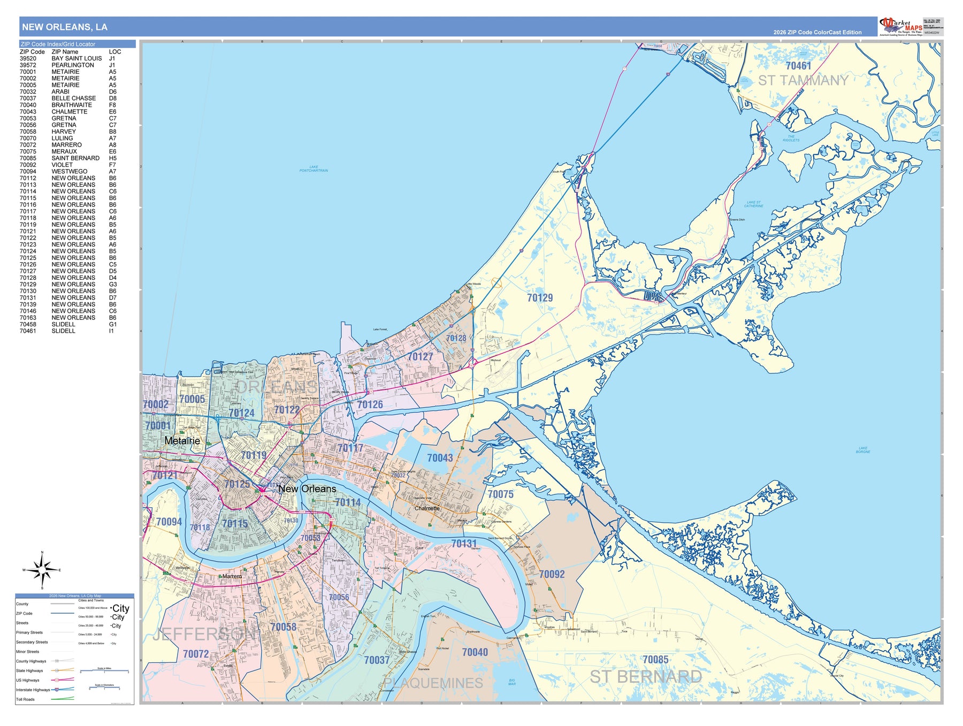Click the US Highways shield symbol in legend
This screenshot has width=963, height=726.
coord(57,680)
